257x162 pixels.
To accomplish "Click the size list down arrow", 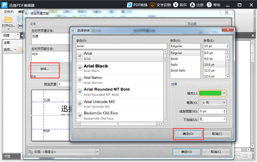I will (228, 77).
